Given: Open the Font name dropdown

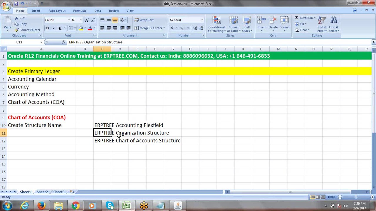Looking at the screenshot, I should (x=69, y=20).
